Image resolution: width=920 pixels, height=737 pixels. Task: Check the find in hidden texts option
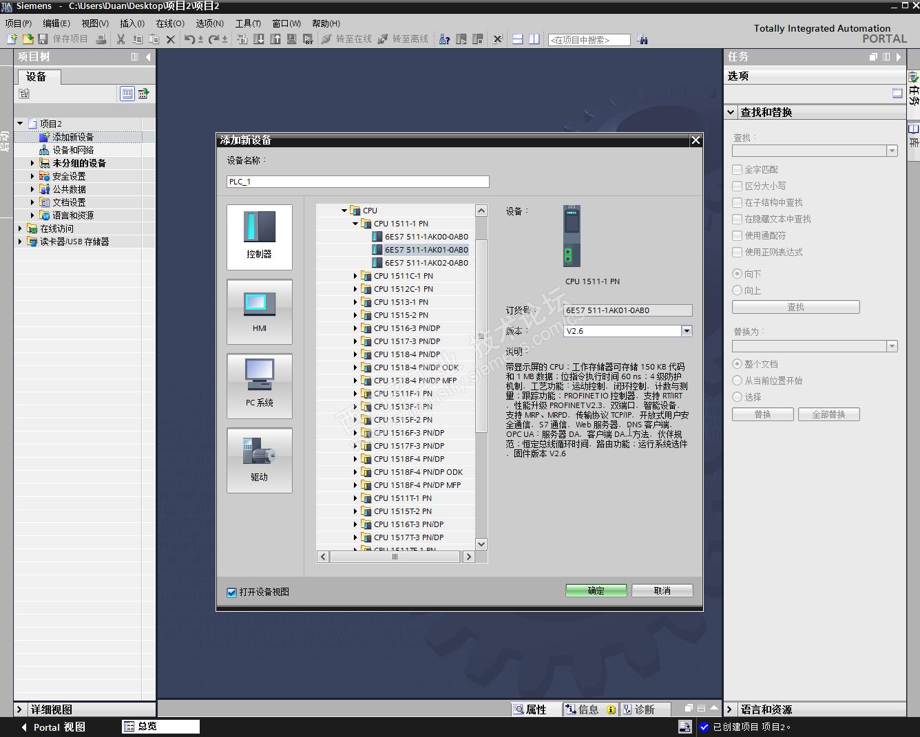(738, 219)
